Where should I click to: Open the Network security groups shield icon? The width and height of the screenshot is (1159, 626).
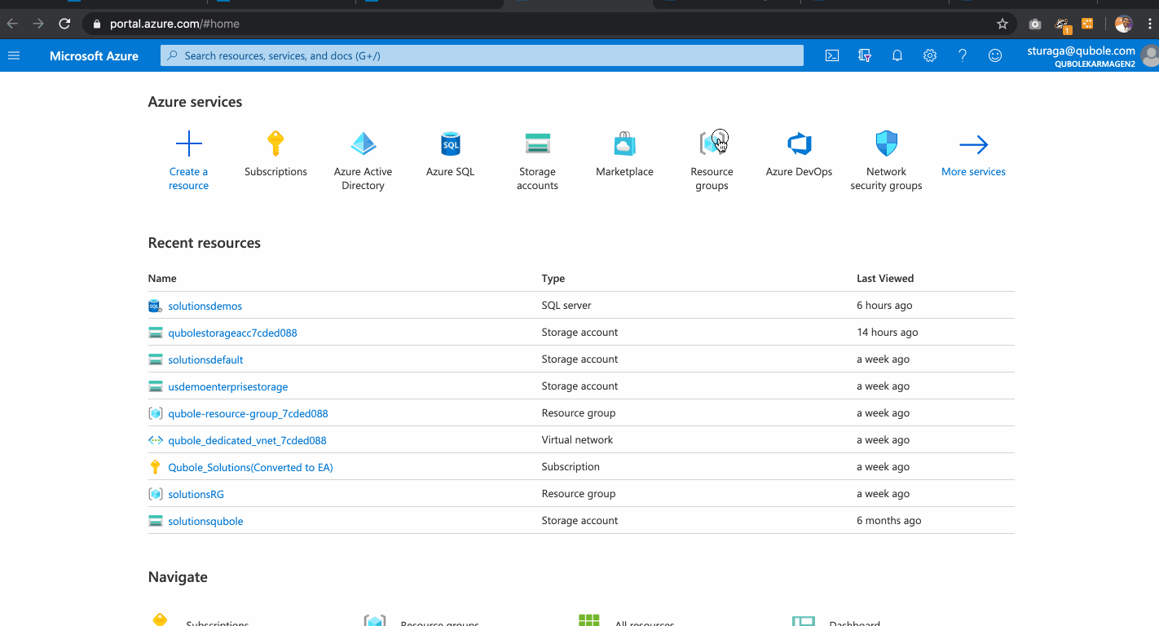(x=887, y=144)
